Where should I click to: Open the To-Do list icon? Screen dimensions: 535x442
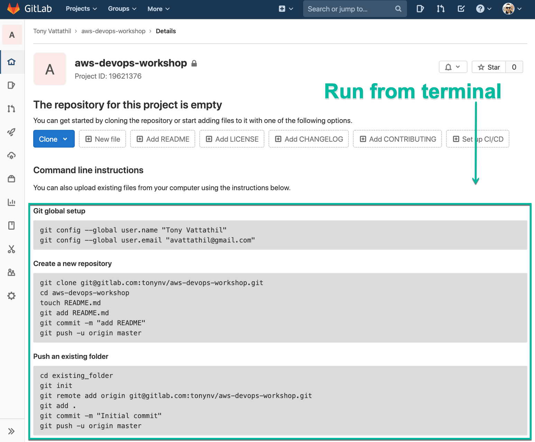(461, 9)
